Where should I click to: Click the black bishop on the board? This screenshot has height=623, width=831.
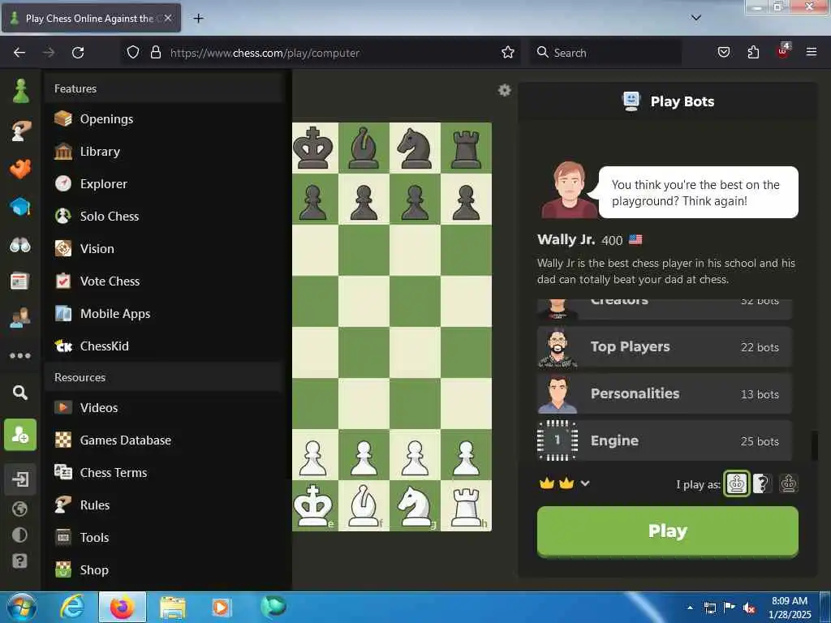tap(364, 148)
